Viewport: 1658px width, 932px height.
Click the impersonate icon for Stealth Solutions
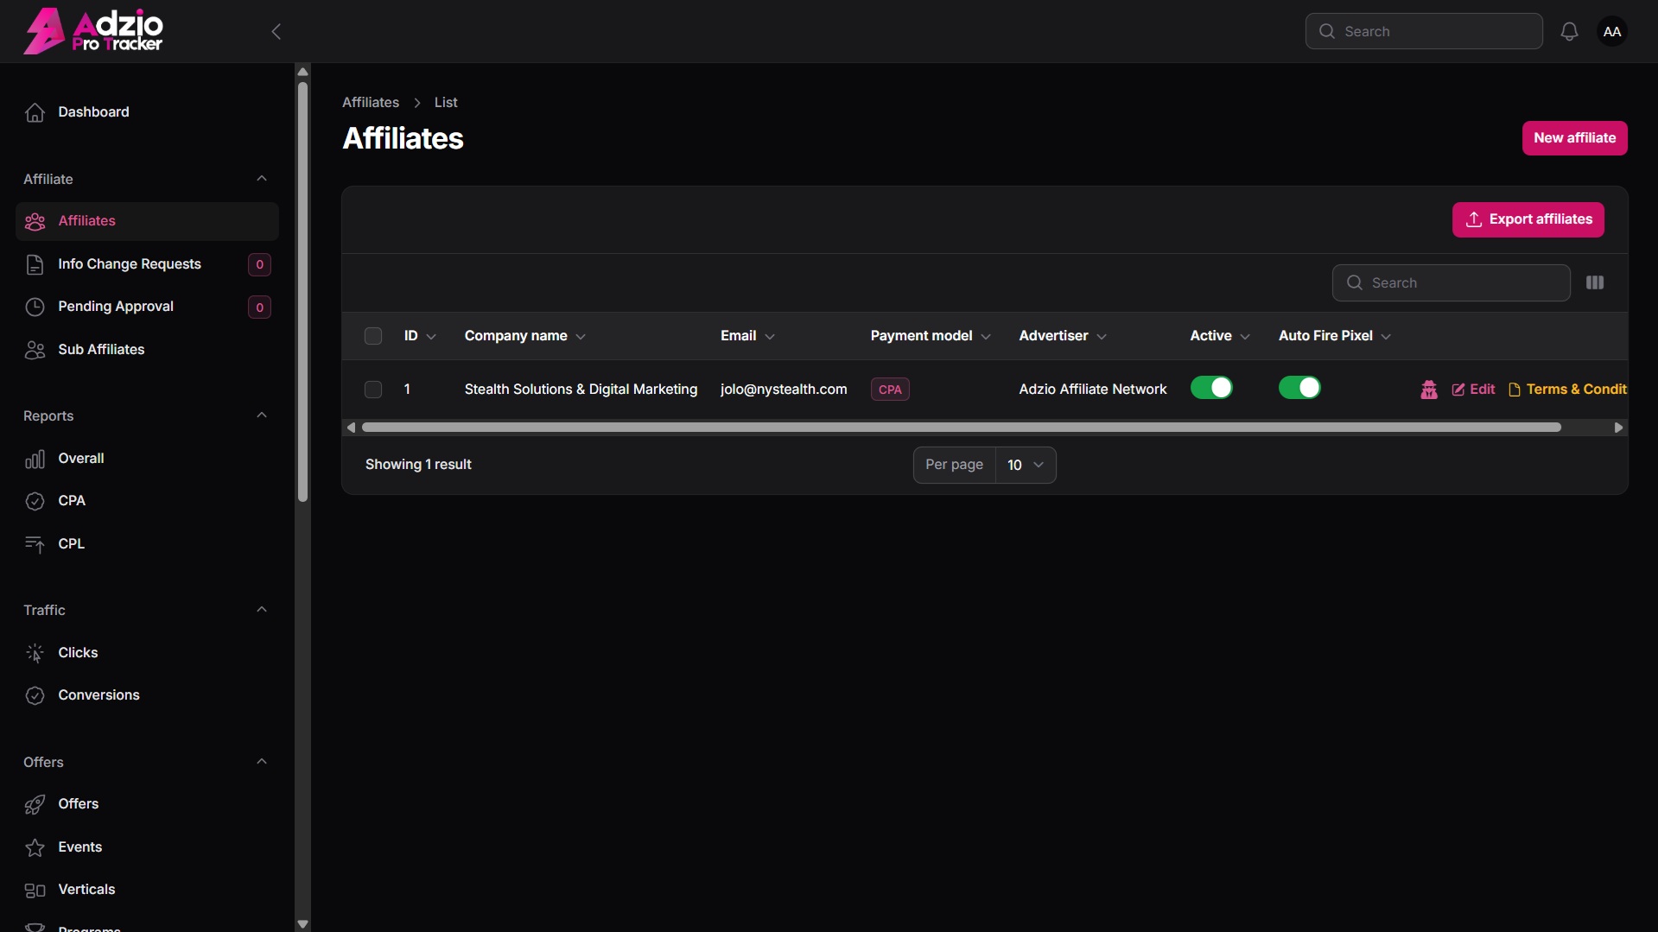click(1429, 390)
